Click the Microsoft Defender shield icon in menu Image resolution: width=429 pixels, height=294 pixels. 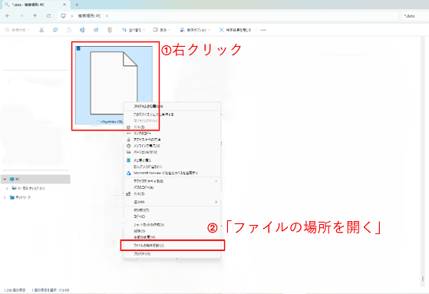pyautogui.click(x=129, y=173)
